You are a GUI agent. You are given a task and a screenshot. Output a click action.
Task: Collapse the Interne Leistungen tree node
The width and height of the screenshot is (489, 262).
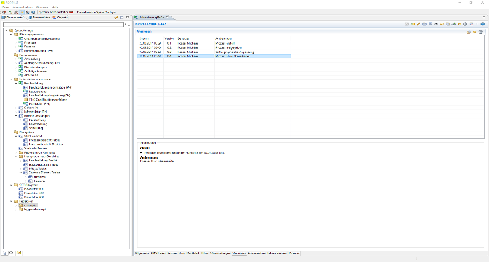16,116
